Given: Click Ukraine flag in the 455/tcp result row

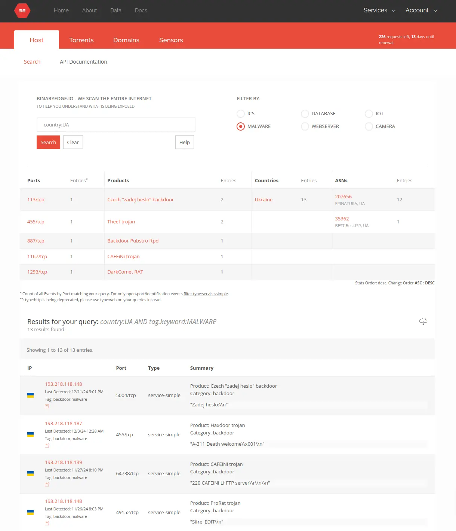Looking at the screenshot, I should click(x=31, y=435).
